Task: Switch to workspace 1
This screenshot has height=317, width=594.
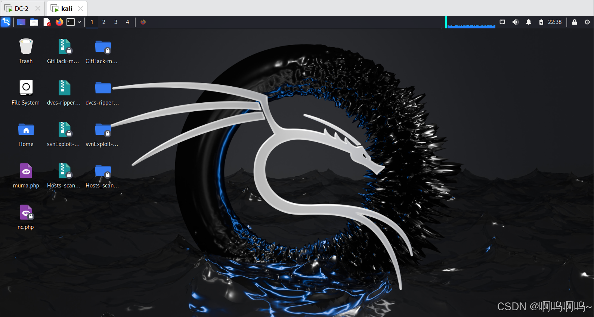Action: point(92,22)
